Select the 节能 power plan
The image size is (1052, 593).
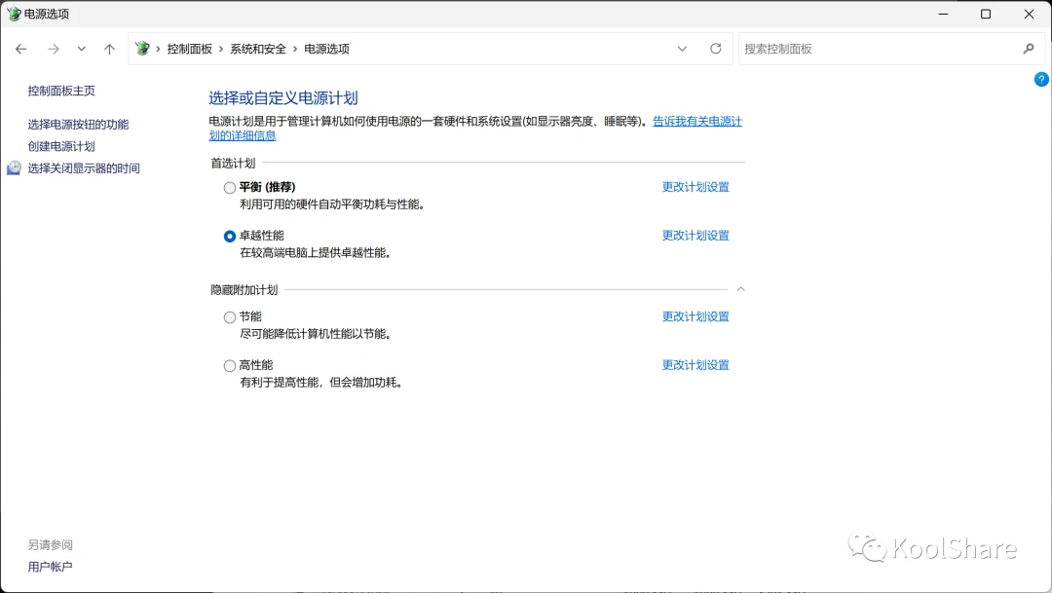230,317
